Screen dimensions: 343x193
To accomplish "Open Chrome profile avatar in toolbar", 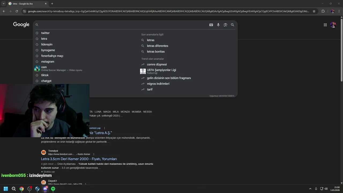I will tap(333, 11).
